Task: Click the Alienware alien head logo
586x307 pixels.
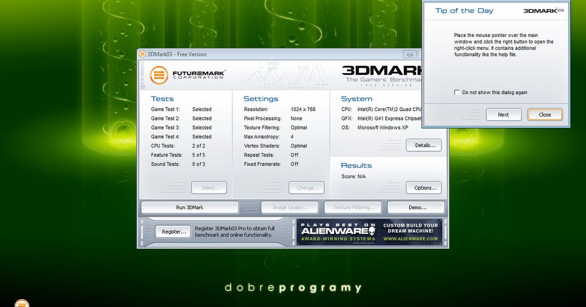Action: pos(372,229)
